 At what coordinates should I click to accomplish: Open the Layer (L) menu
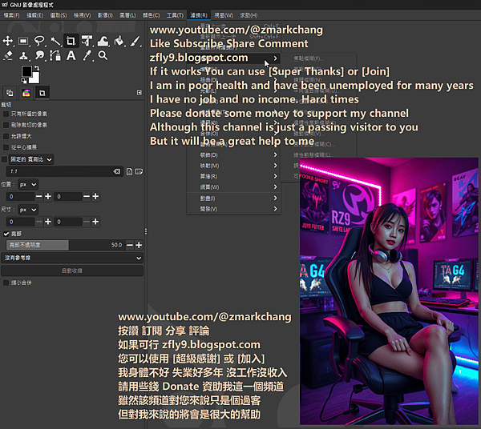(127, 15)
